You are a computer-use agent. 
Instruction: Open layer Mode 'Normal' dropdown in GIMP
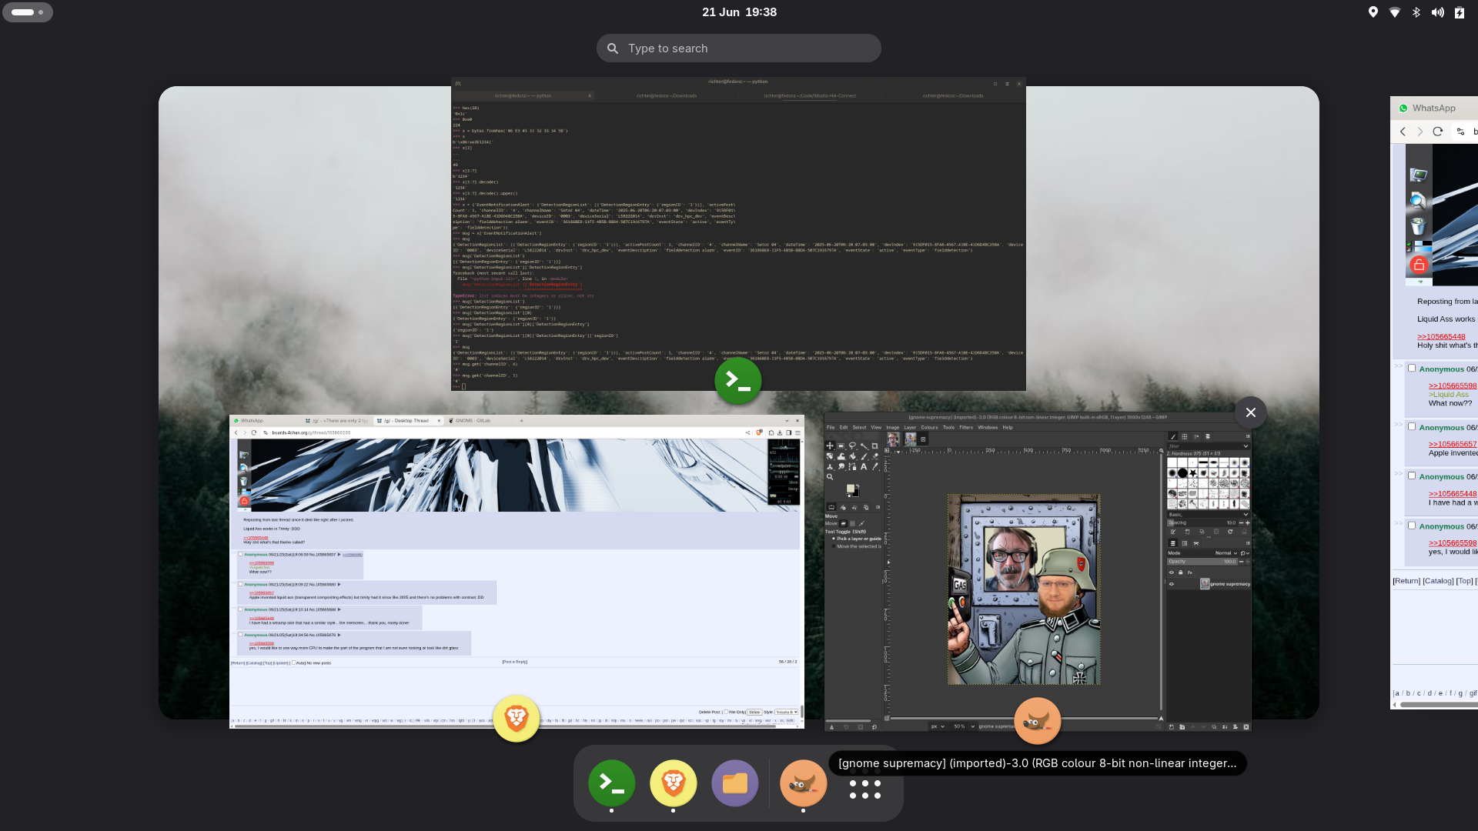(x=1226, y=553)
